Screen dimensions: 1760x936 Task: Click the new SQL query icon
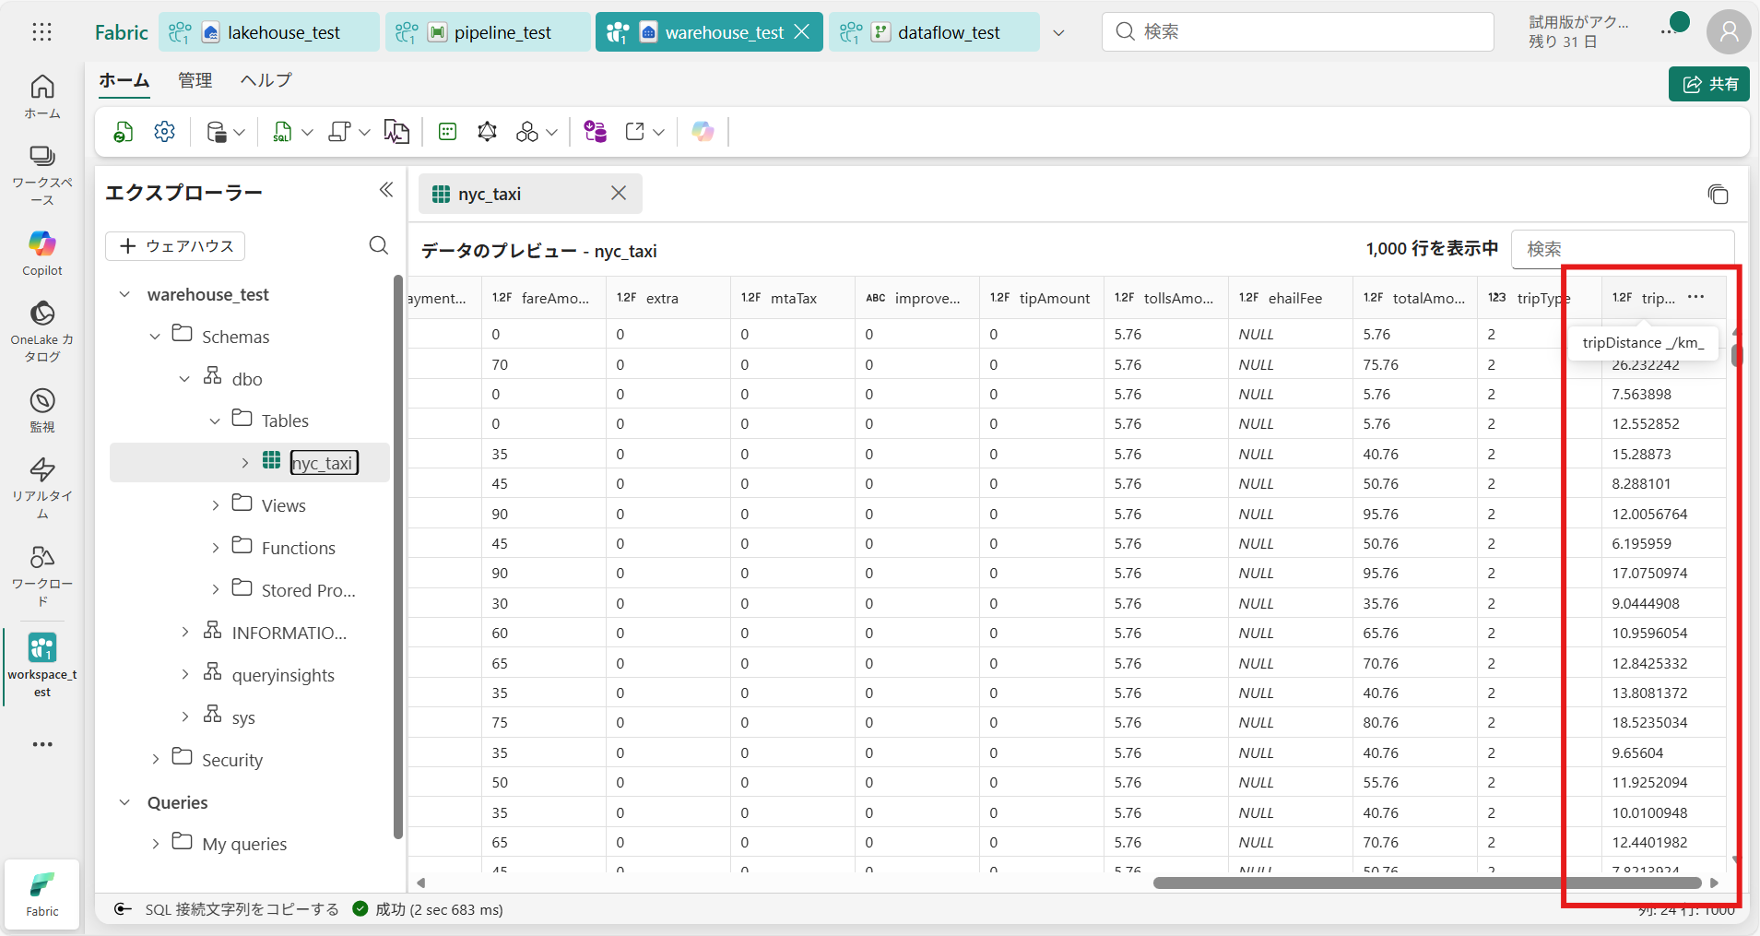(x=282, y=132)
